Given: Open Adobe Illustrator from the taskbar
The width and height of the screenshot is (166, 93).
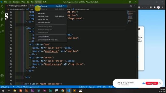Looking at the screenshot, I should click(27, 90).
